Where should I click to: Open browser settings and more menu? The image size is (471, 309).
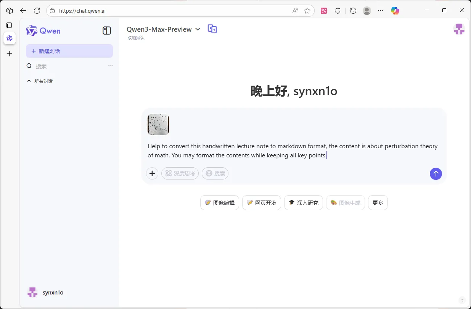click(381, 11)
